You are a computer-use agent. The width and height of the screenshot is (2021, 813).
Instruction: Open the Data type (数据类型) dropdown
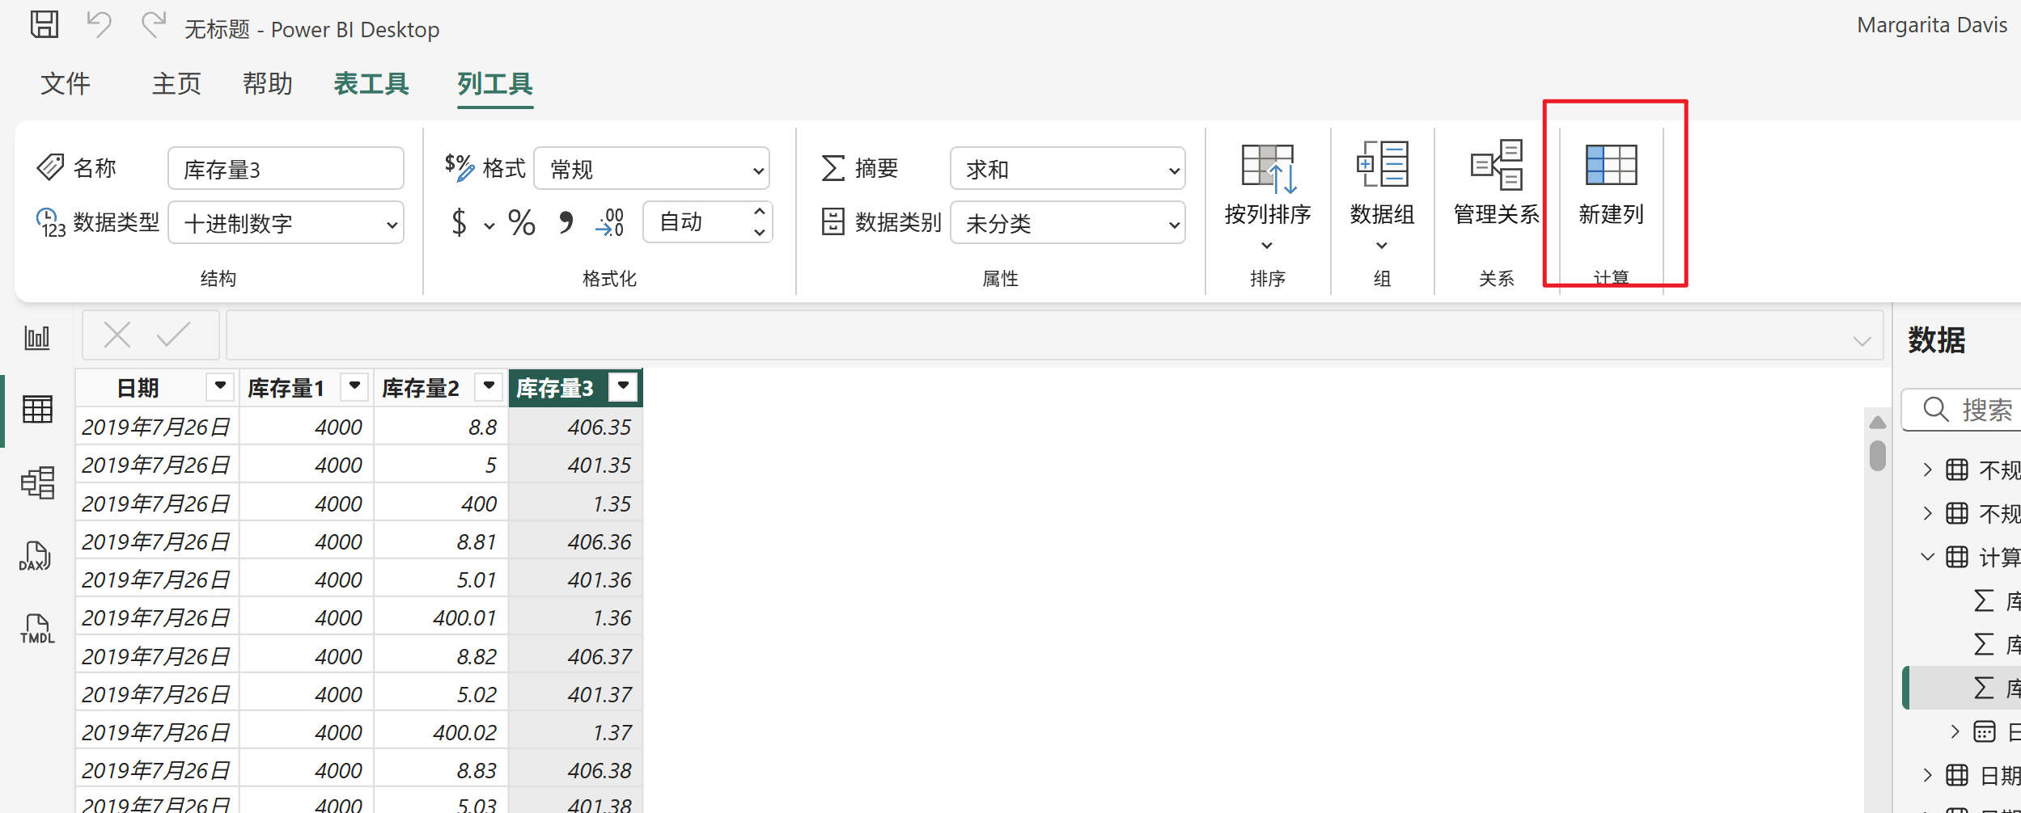[286, 223]
